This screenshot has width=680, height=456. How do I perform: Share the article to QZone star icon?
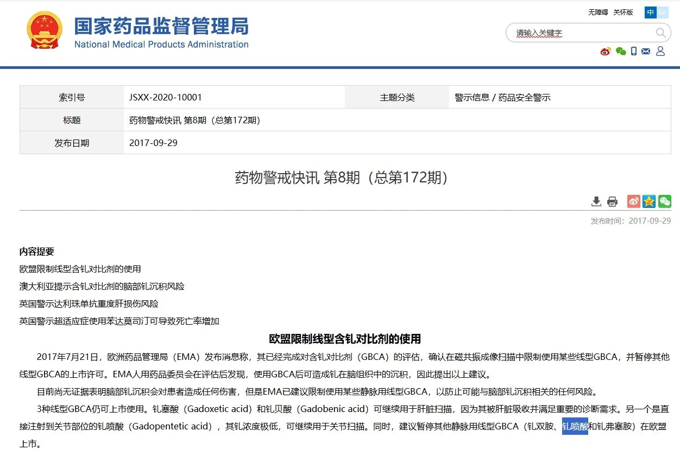(x=648, y=201)
